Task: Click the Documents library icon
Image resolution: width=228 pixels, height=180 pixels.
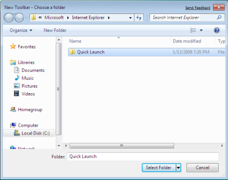Action: point(16,70)
